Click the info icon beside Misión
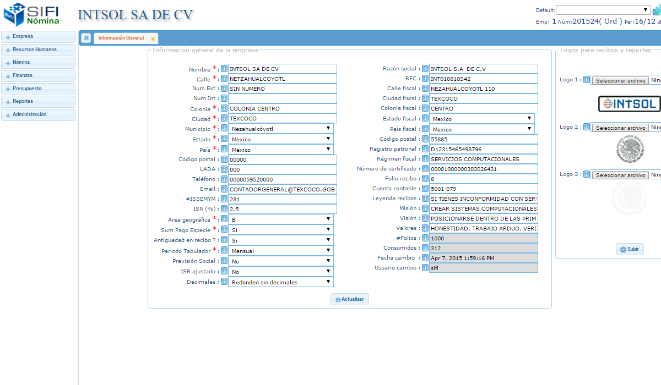Viewport: 661px width, 385px height. click(x=425, y=208)
